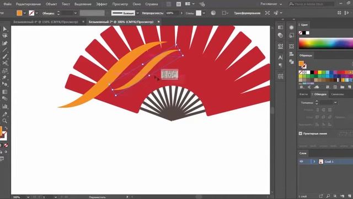Click the Слой 1 layer thumbnail

click(x=321, y=161)
